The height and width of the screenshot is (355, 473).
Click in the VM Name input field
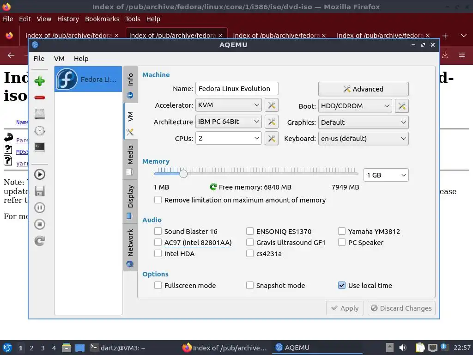pos(237,89)
